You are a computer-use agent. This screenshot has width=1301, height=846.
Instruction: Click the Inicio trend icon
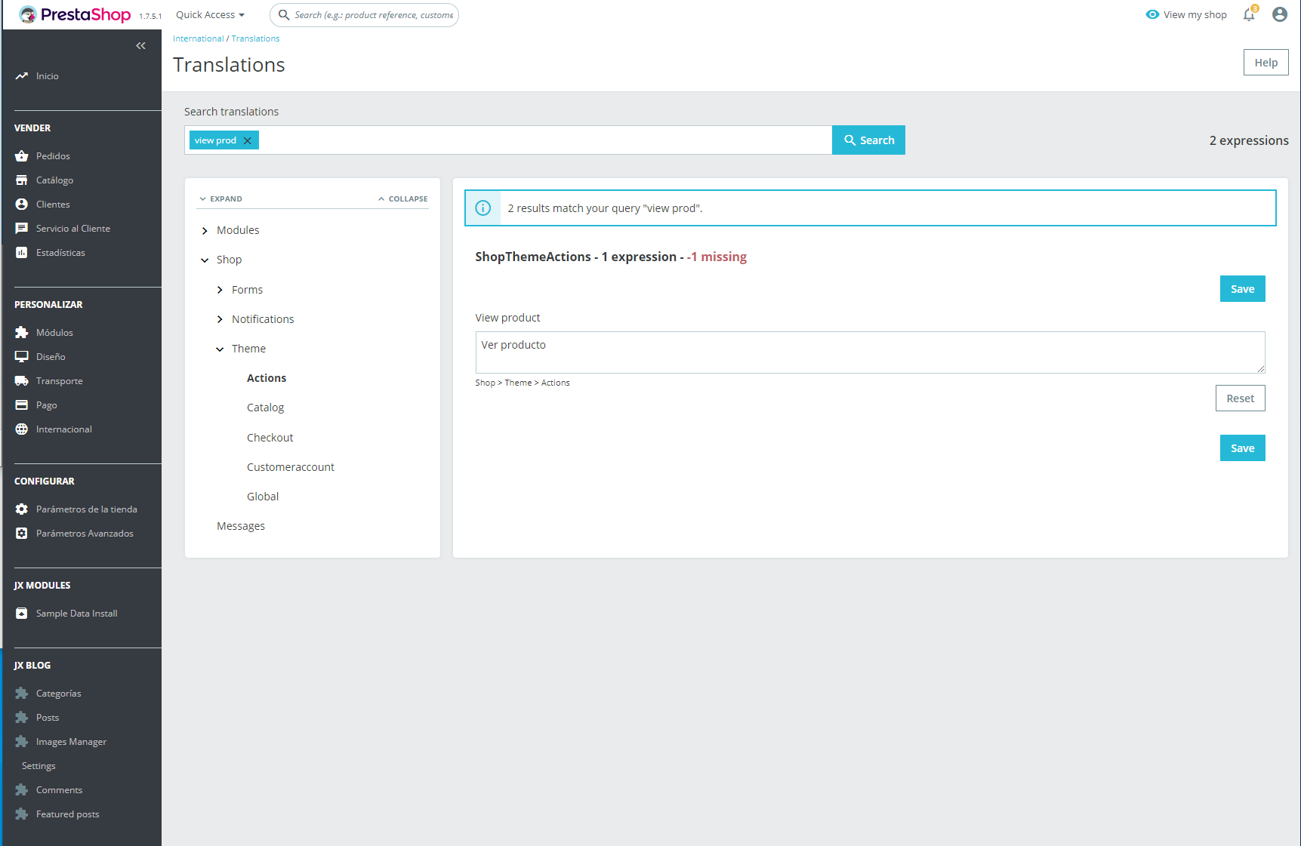[21, 76]
